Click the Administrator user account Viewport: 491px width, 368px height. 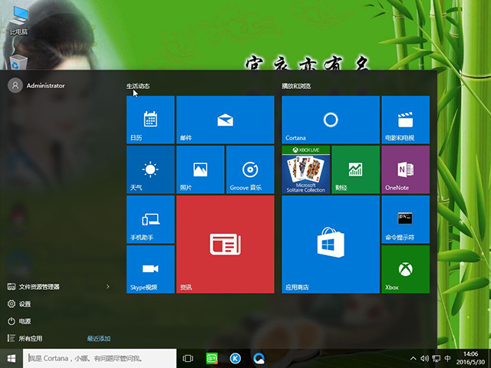(x=44, y=86)
